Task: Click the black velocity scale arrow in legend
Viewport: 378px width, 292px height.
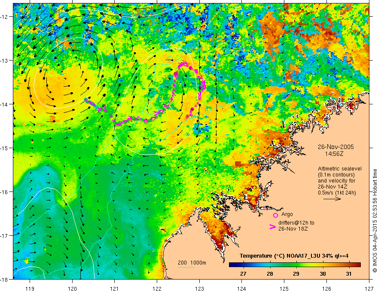Action: [x=332, y=199]
